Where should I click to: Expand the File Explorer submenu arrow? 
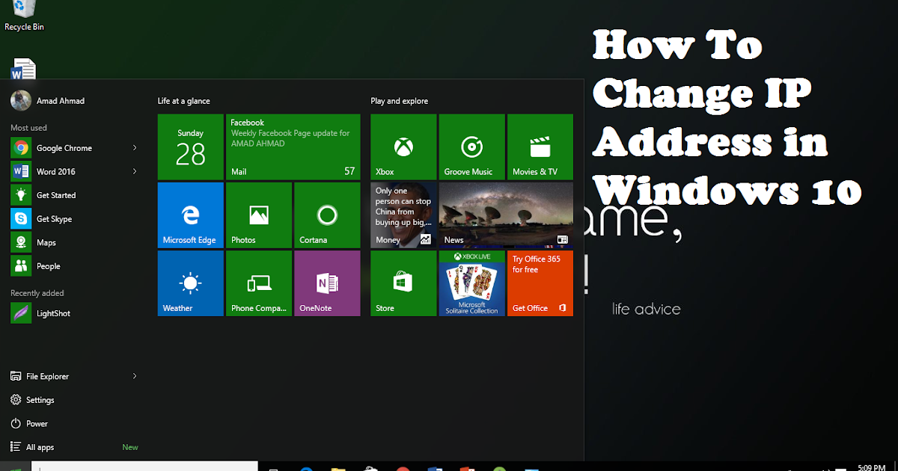point(134,376)
